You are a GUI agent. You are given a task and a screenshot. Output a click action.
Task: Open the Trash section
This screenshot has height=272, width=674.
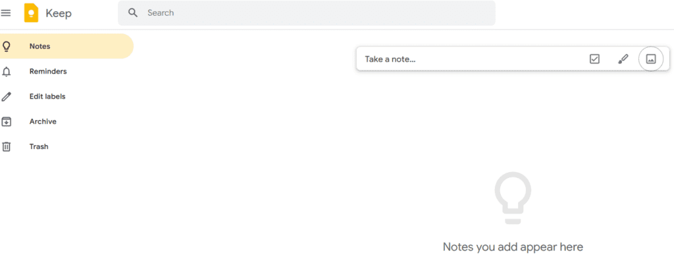(39, 147)
